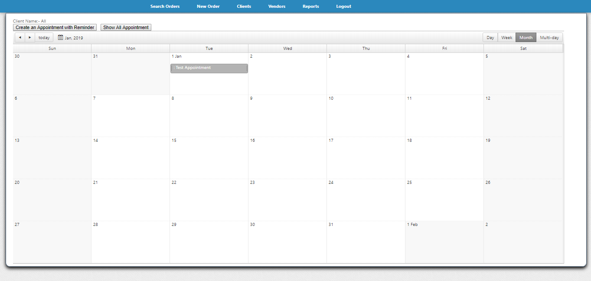Switch to Week view

(x=506, y=38)
